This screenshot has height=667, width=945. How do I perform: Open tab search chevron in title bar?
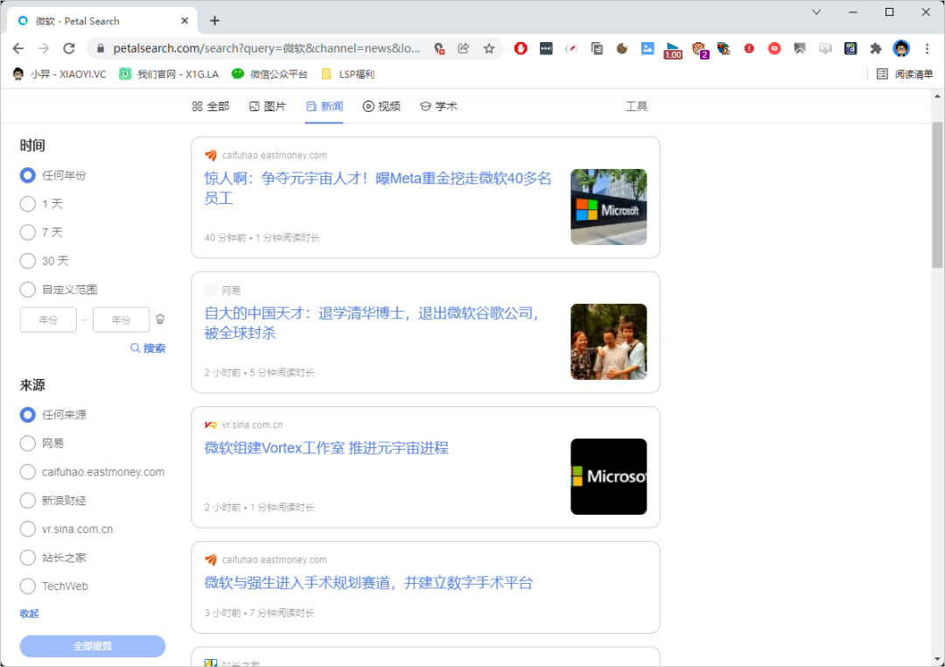point(816,12)
